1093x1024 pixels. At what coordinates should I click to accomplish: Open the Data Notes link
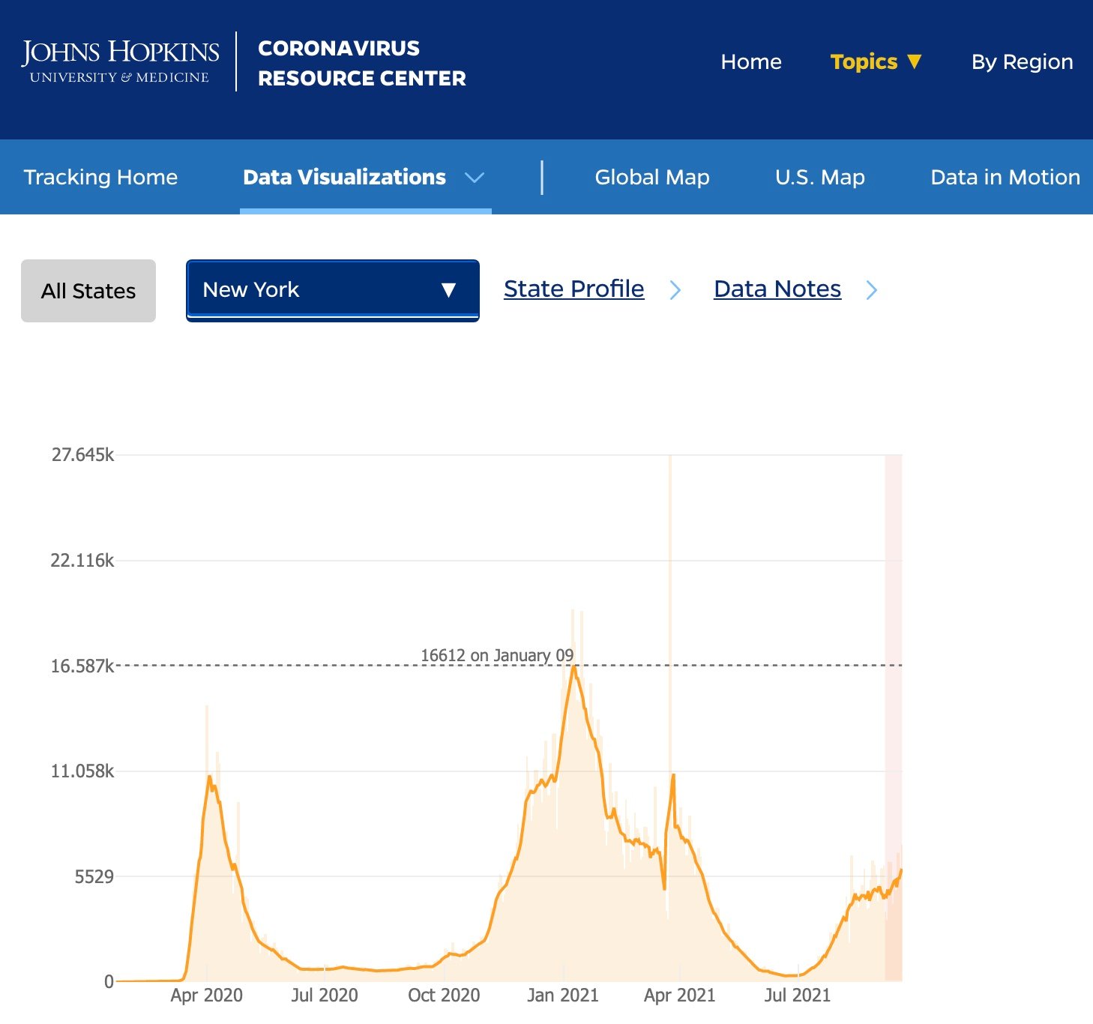[x=777, y=289]
